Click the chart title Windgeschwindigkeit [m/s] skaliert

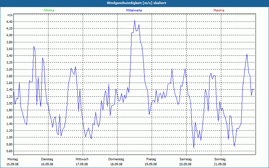(137, 3)
